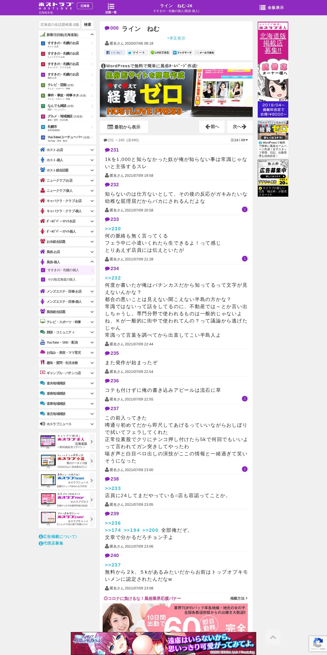The height and width of the screenshot is (655, 327).
Task: Open the HOSTLOVE PRESS 経費ゼロ banner
Action: (x=176, y=93)
